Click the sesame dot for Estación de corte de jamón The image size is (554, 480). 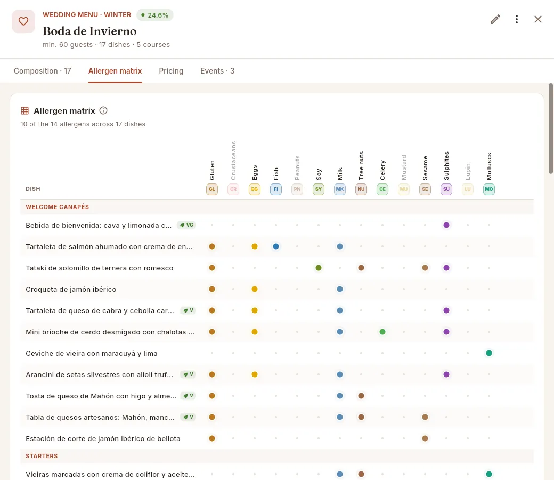(x=425, y=438)
